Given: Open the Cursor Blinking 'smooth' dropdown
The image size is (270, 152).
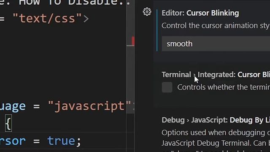Looking at the screenshot, I should [x=216, y=44].
